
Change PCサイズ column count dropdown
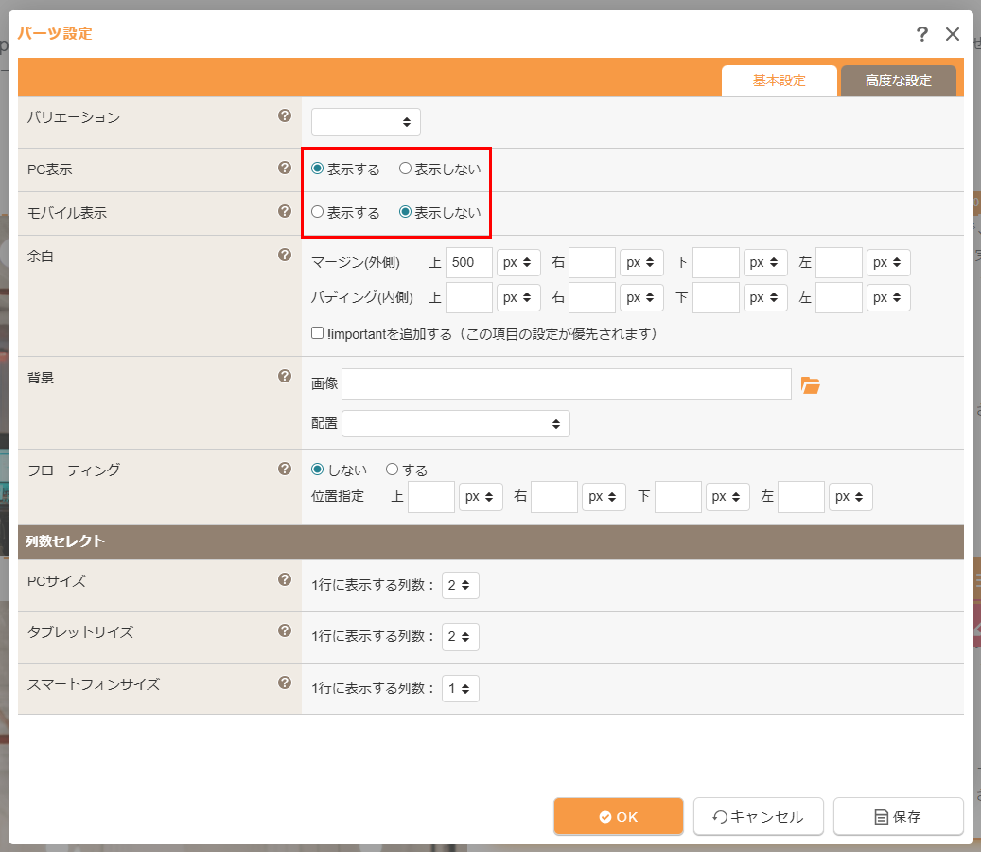[461, 585]
